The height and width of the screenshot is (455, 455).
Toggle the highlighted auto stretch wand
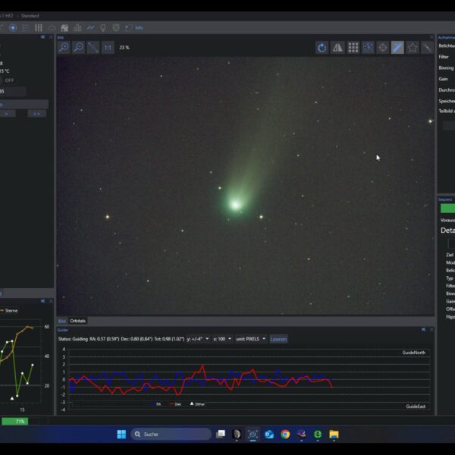click(397, 47)
